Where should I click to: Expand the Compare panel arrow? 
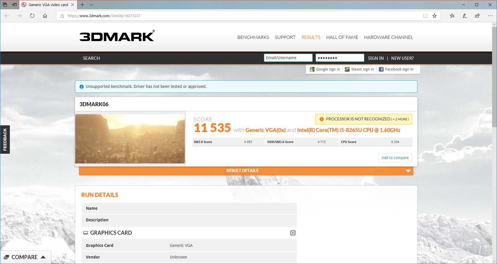[43, 257]
